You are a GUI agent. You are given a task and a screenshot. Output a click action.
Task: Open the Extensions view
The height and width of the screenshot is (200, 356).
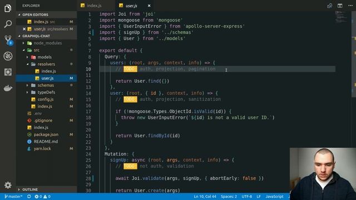pos(8,72)
